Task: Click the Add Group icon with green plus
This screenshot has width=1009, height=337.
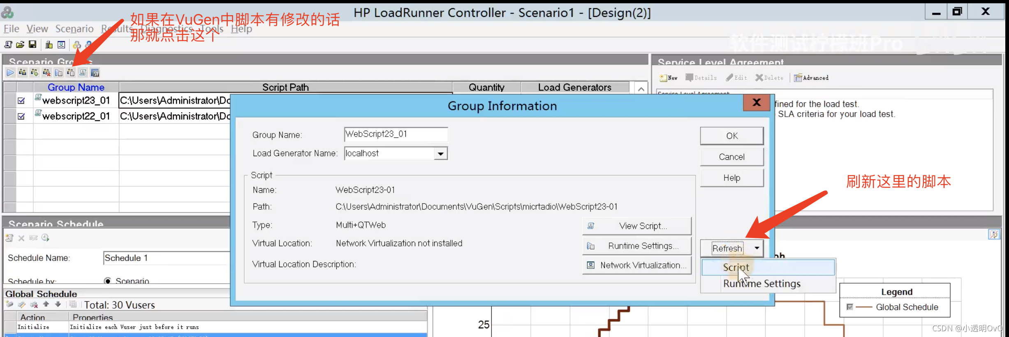Action: 35,73
